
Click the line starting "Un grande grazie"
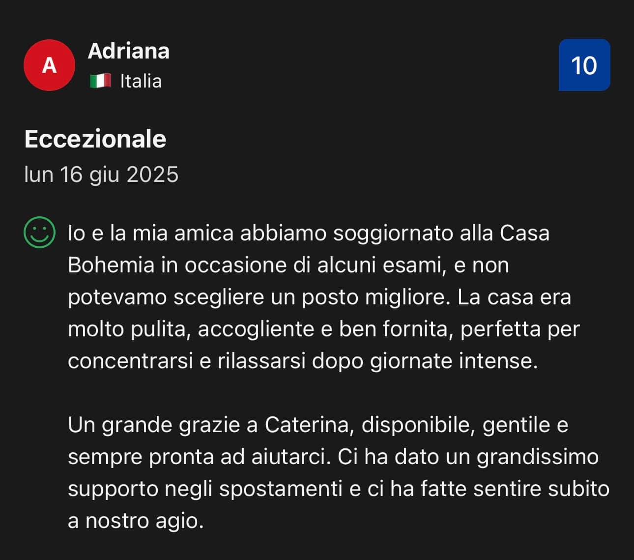click(317, 425)
